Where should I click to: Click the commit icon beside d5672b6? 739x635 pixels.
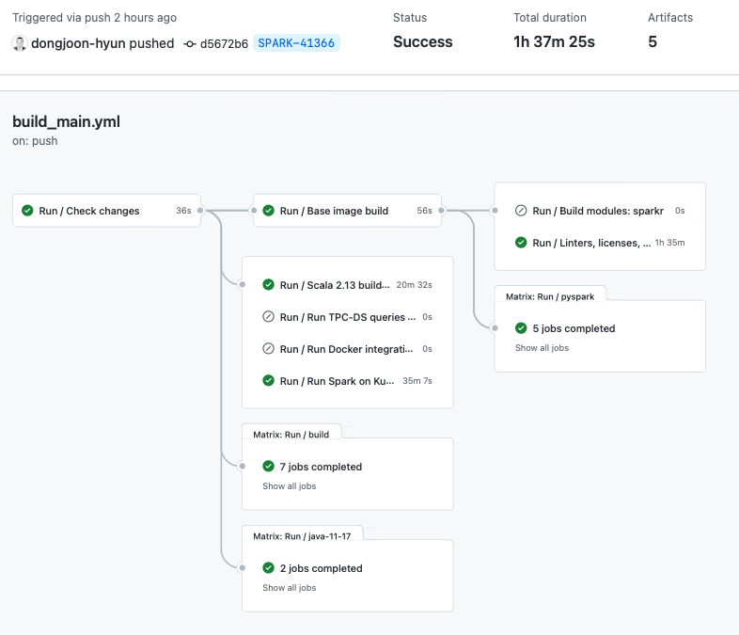(x=190, y=43)
